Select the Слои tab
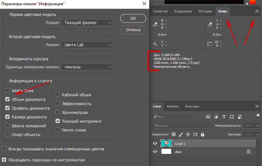Screen dimensions: 262x166 pos(157,106)
